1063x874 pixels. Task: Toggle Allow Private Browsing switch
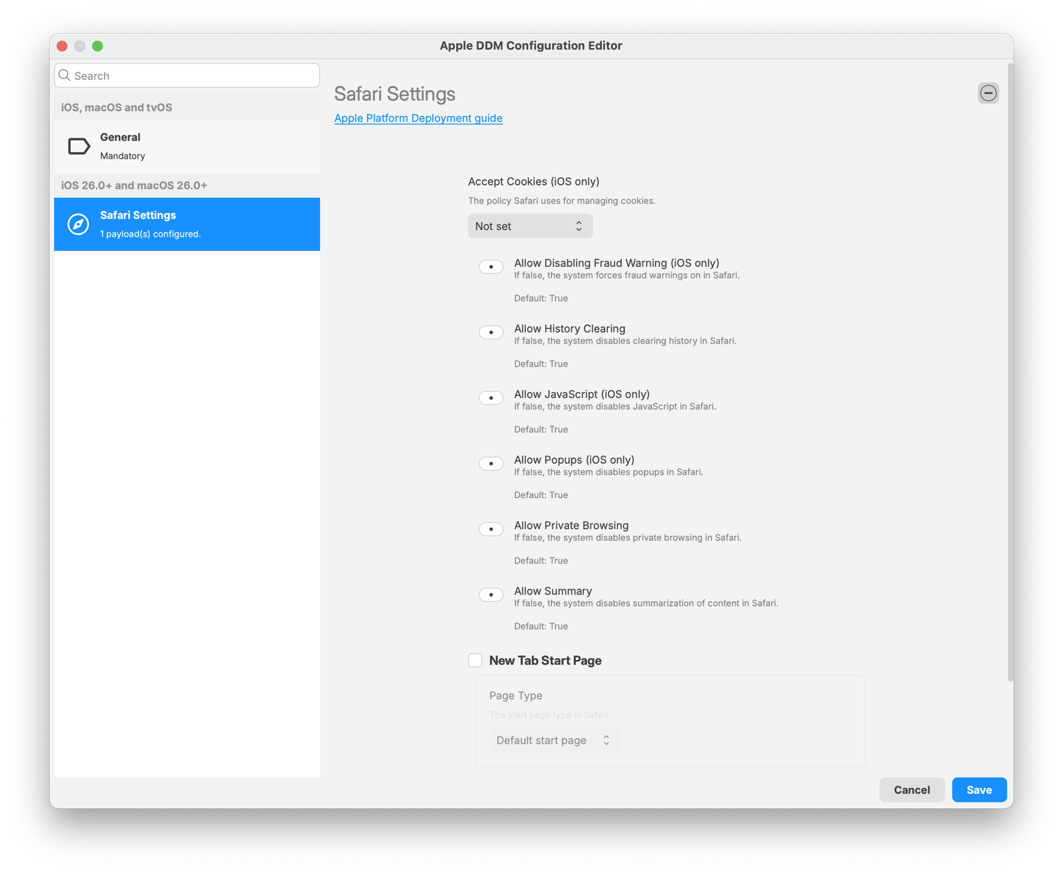tap(491, 529)
